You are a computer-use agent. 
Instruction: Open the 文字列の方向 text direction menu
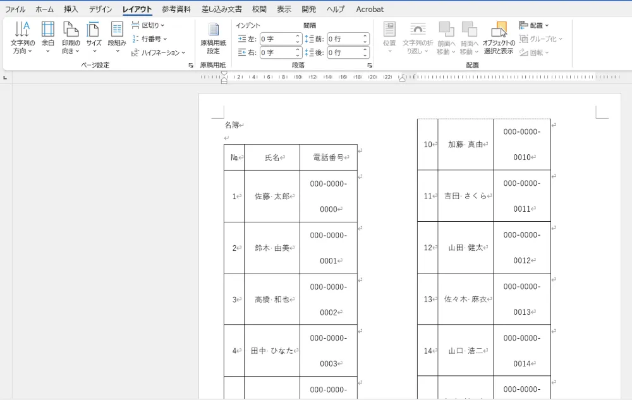click(x=23, y=37)
